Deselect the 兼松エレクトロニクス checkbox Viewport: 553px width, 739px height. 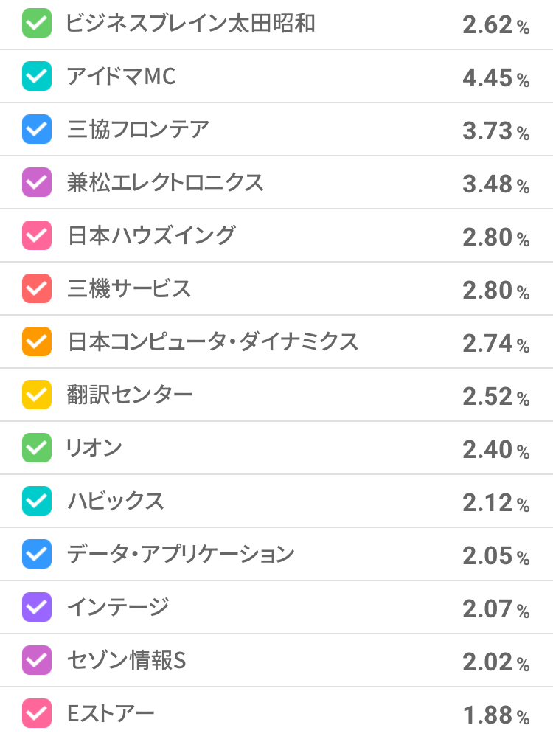click(x=37, y=183)
